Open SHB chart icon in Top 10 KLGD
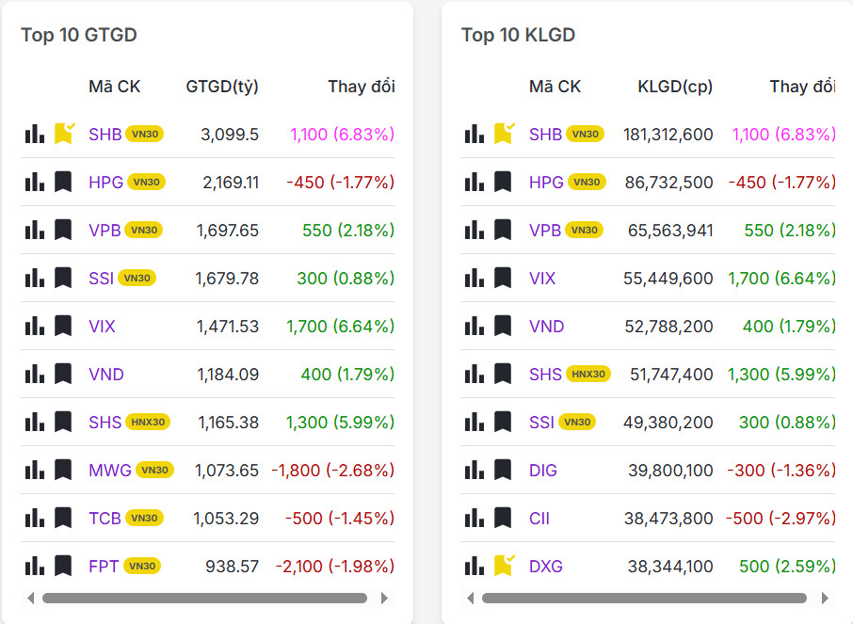 coord(475,134)
